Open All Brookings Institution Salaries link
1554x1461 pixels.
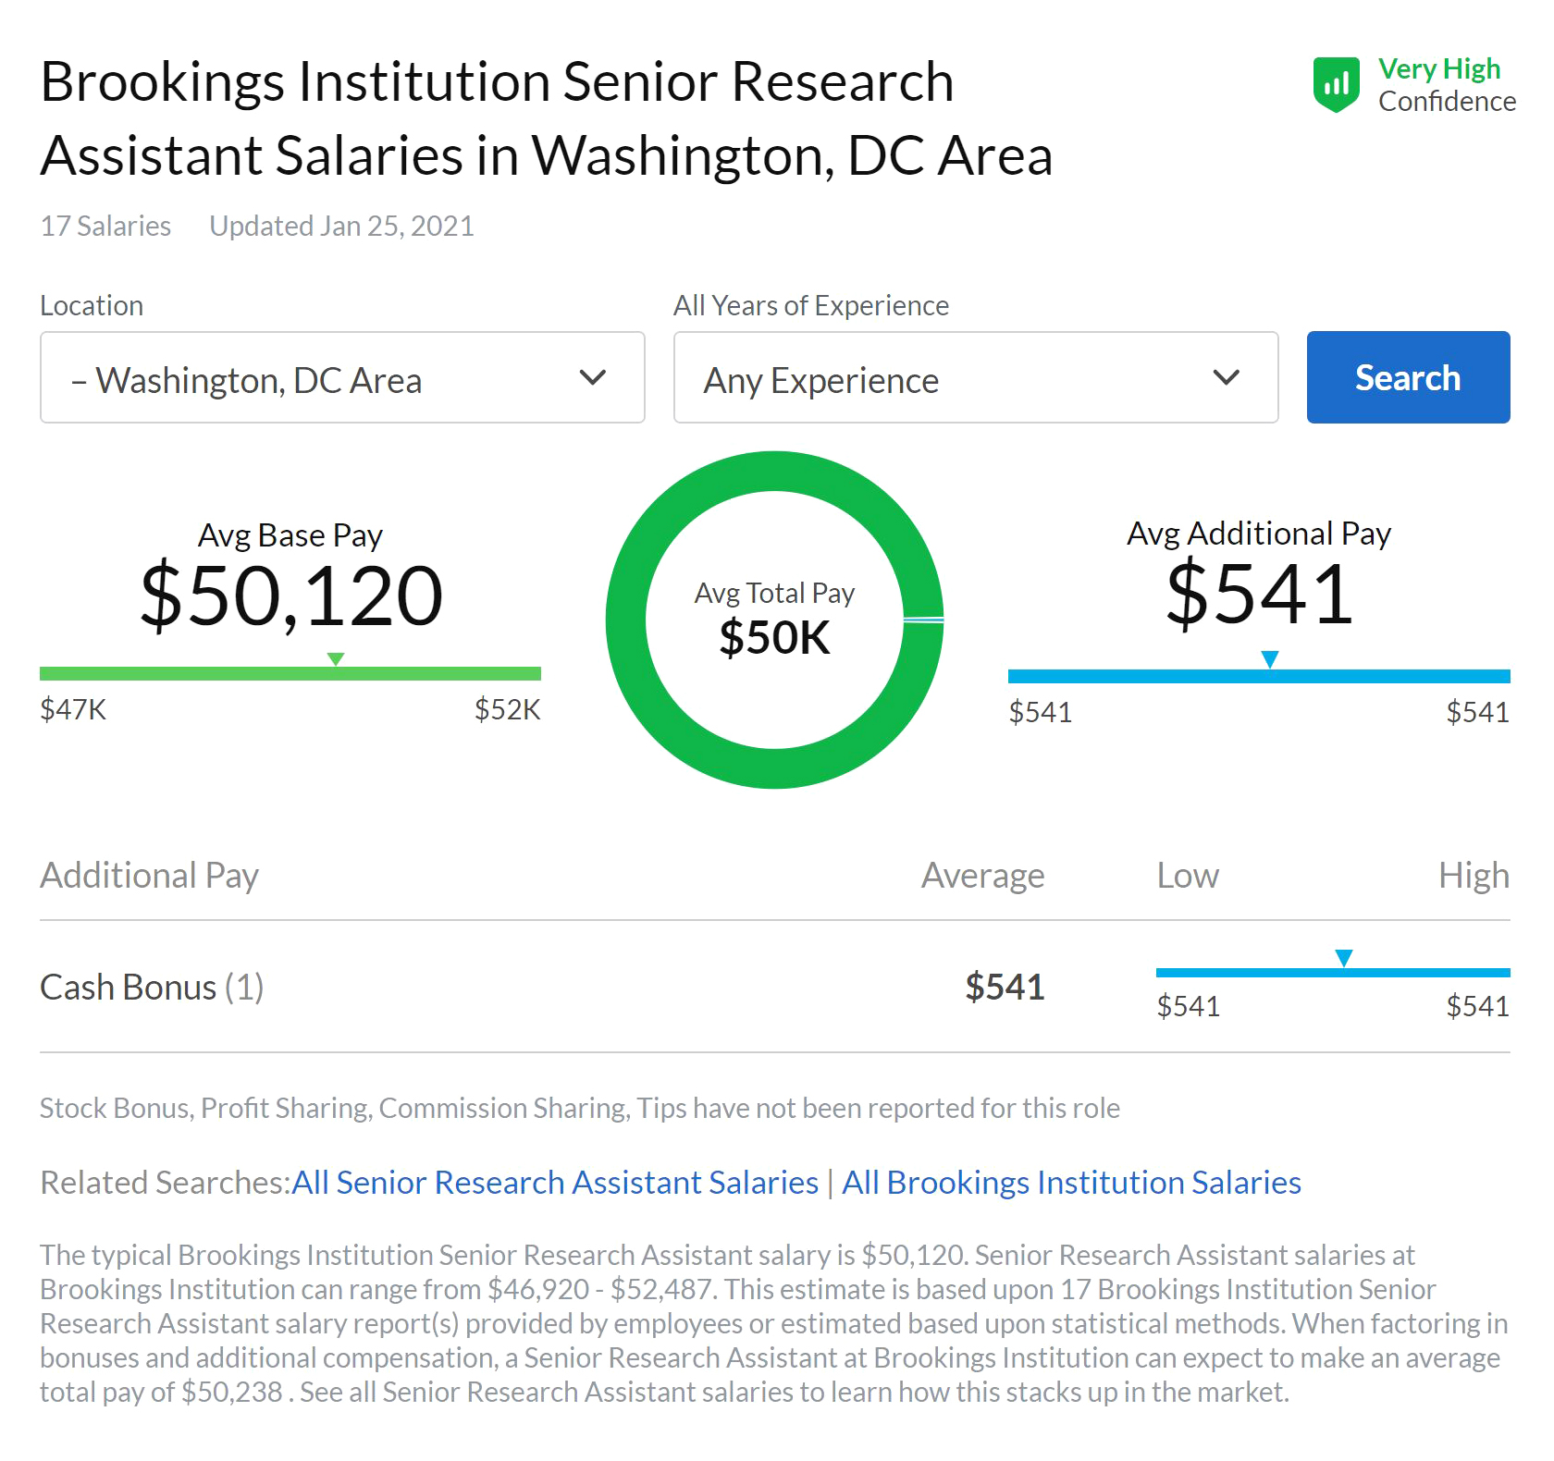point(1071,1183)
